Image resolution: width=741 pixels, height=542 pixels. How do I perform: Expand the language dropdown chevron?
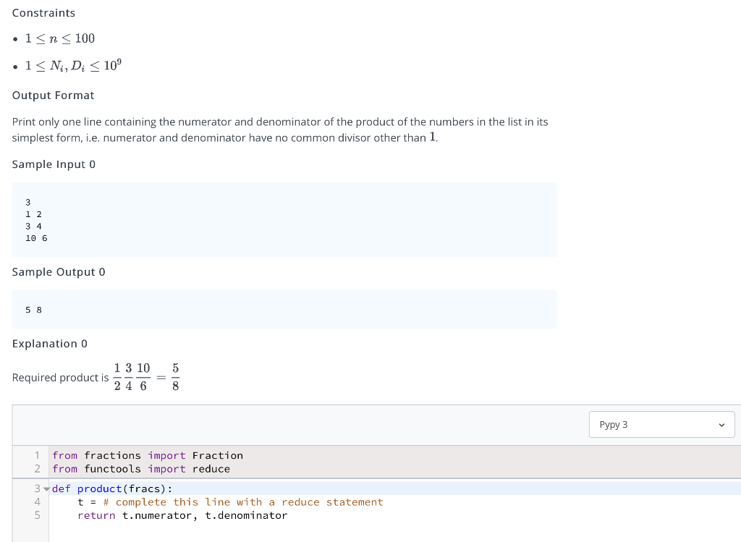click(721, 425)
